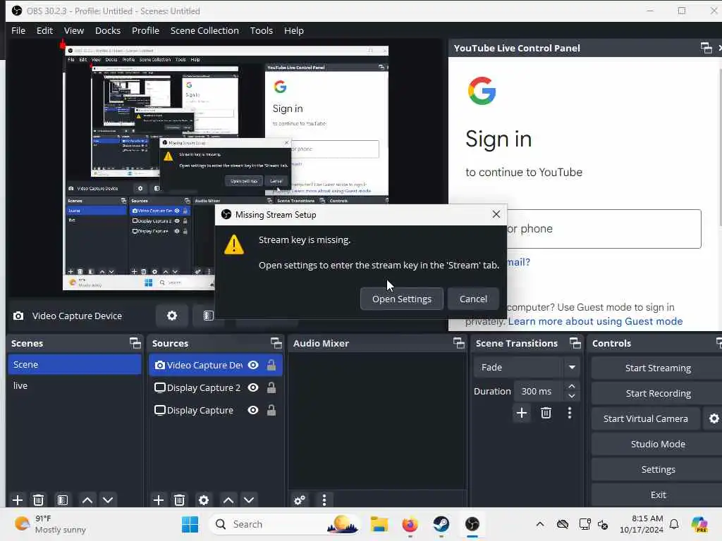Open Audio Mixer three-dot menu
722x541 pixels.
pos(324,500)
